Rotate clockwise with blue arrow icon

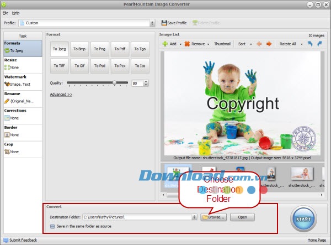click(x=320, y=44)
